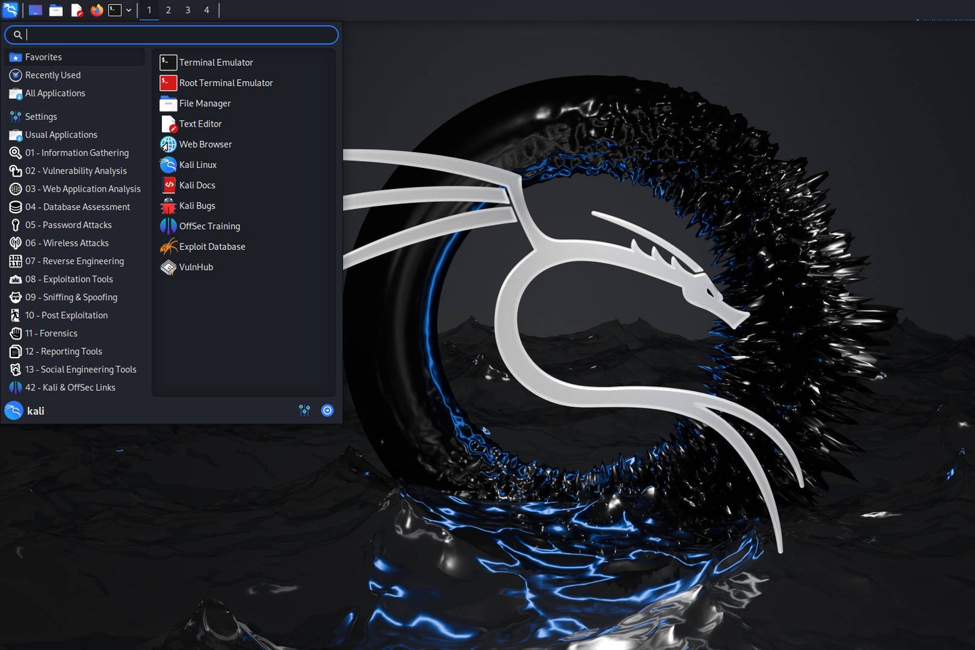Click the File Manager folder icon in favorites
This screenshot has width=975, height=650.
pyautogui.click(x=168, y=104)
